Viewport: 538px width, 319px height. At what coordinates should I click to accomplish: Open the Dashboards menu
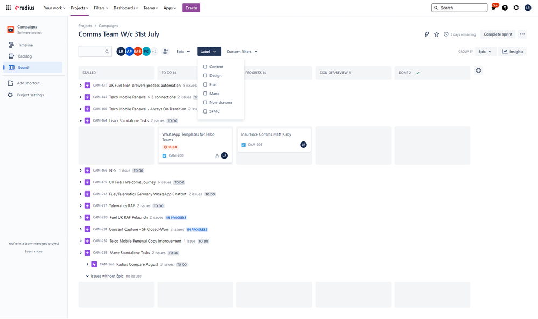pos(126,8)
